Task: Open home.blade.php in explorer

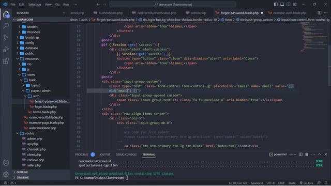Action: coord(41,112)
